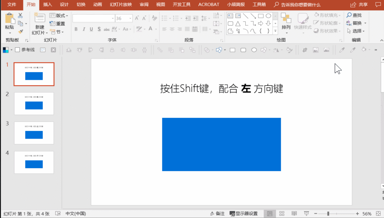Image resolution: width=384 pixels, height=218 pixels.
Task: Click the comments speech bubble icon
Action: 378,5
